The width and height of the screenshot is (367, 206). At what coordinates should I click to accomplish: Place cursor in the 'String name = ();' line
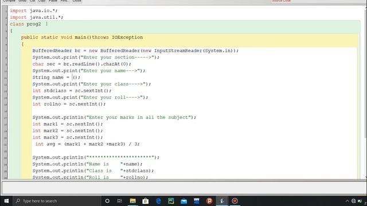coord(56,77)
